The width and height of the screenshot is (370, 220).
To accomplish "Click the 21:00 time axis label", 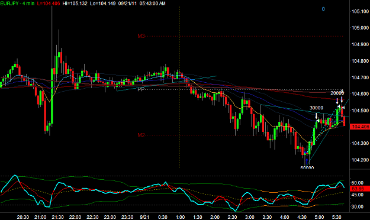I will [40, 217].
